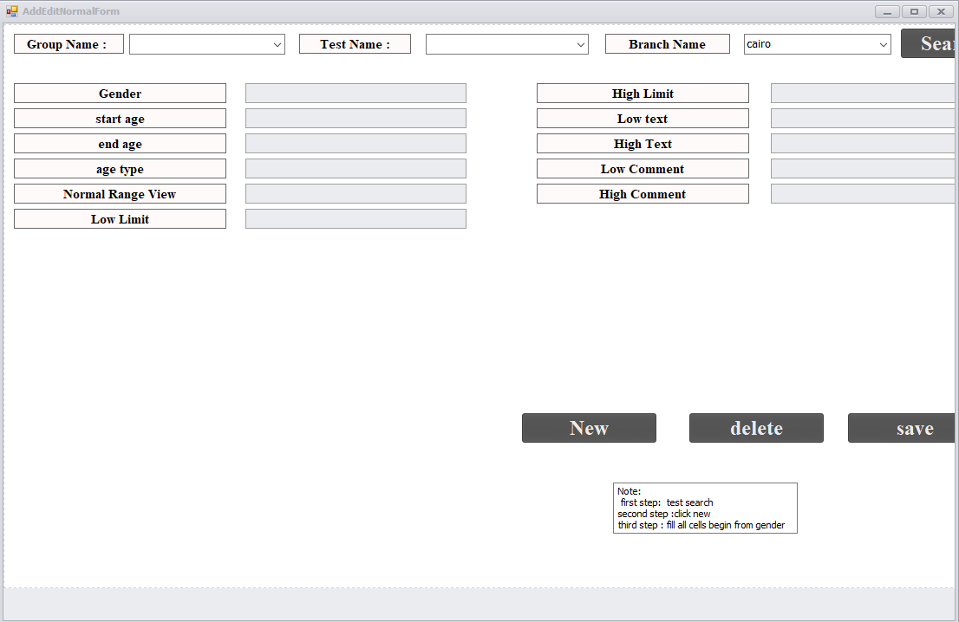Open the Branch Name dropdown showing cairo
The image size is (959, 622).
tap(817, 44)
